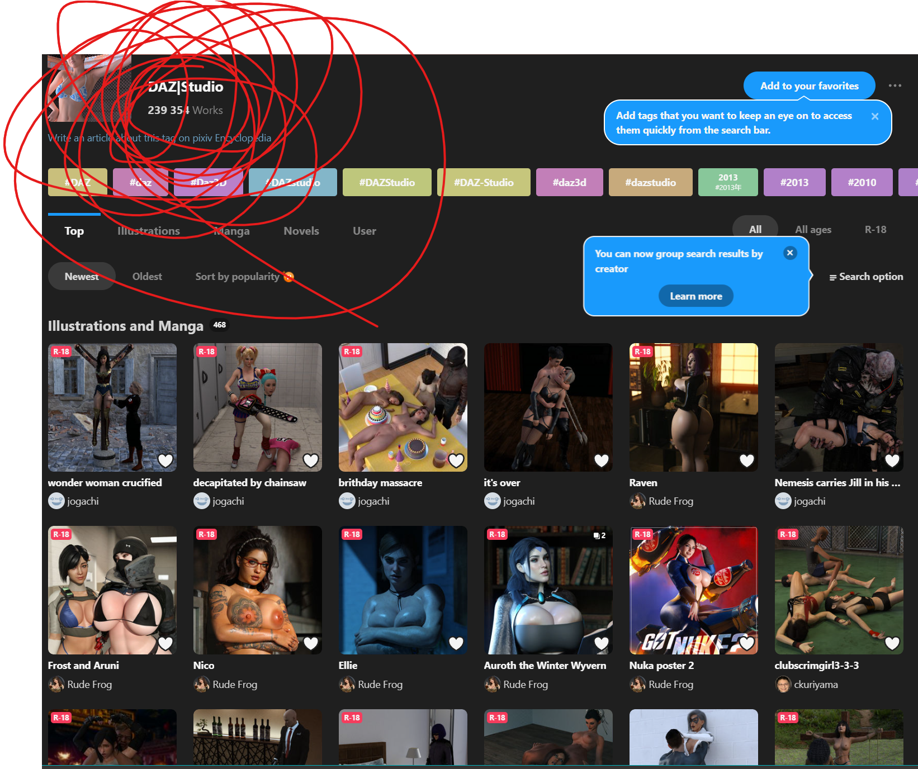
Task: Bookmark 'Ellie' with the heart icon
Action: (456, 643)
